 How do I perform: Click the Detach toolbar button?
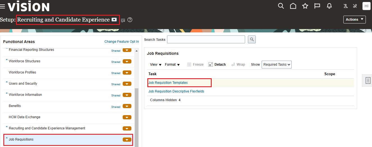coord(217,65)
